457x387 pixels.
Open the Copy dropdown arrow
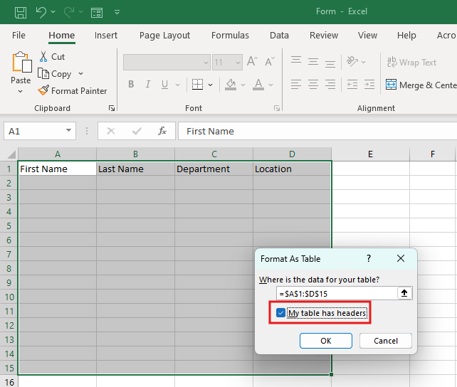(x=80, y=74)
